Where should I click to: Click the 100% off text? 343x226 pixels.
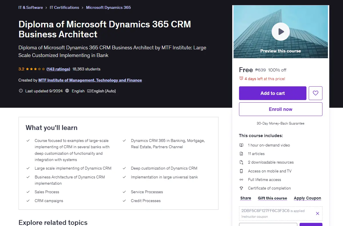click(277, 70)
